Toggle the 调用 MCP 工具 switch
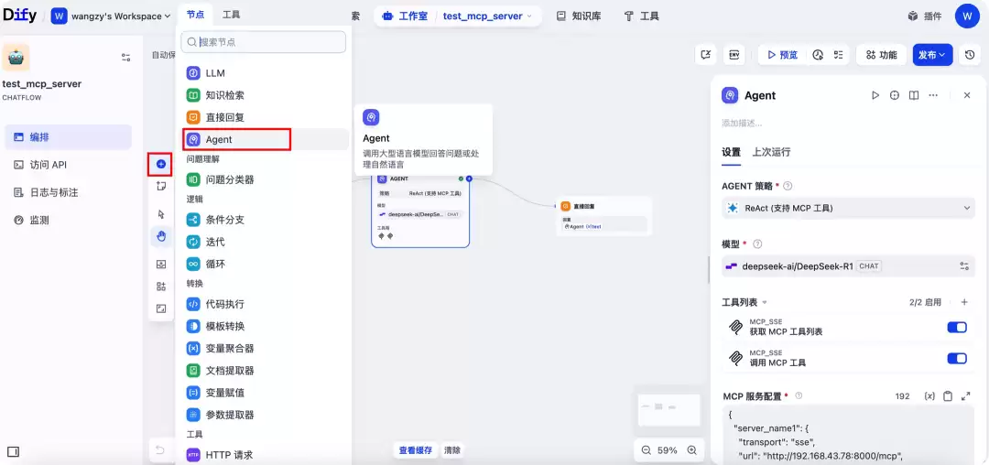Screen dimensions: 989x465 pos(957,358)
